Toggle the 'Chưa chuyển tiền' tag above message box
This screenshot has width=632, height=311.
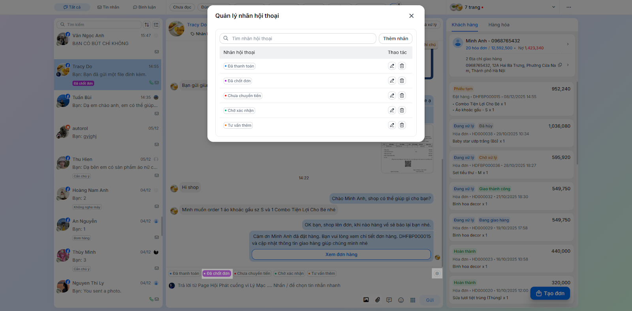252,273
